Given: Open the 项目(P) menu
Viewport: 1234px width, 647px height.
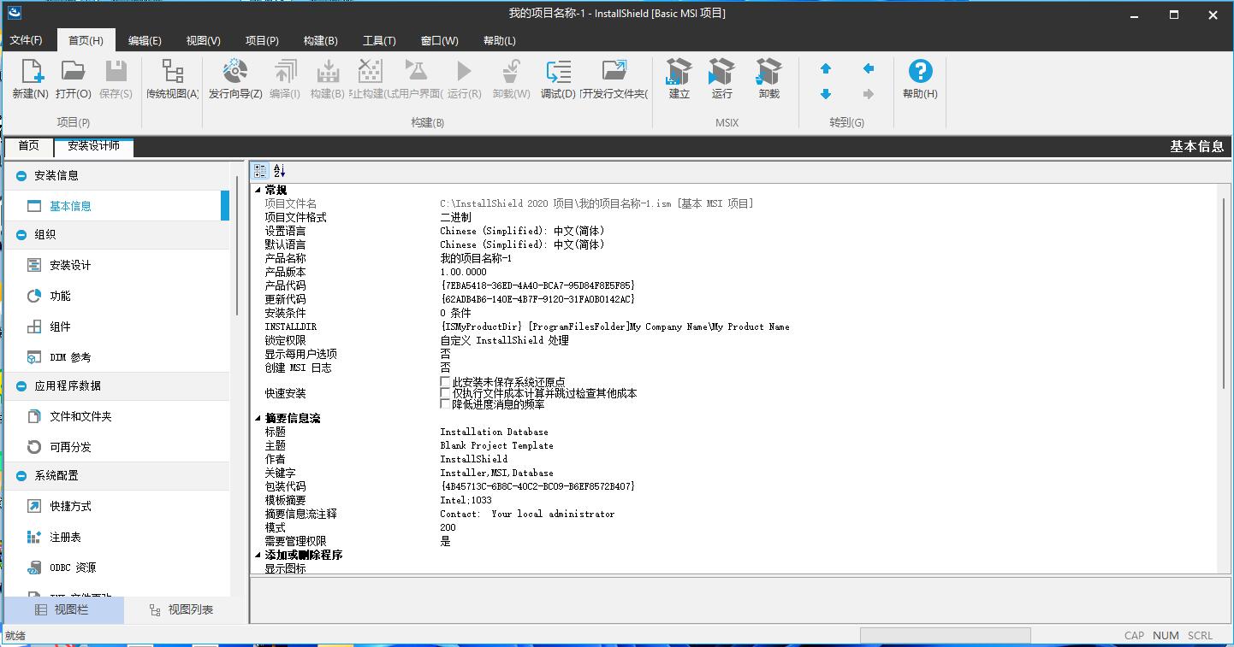Looking at the screenshot, I should (x=262, y=40).
